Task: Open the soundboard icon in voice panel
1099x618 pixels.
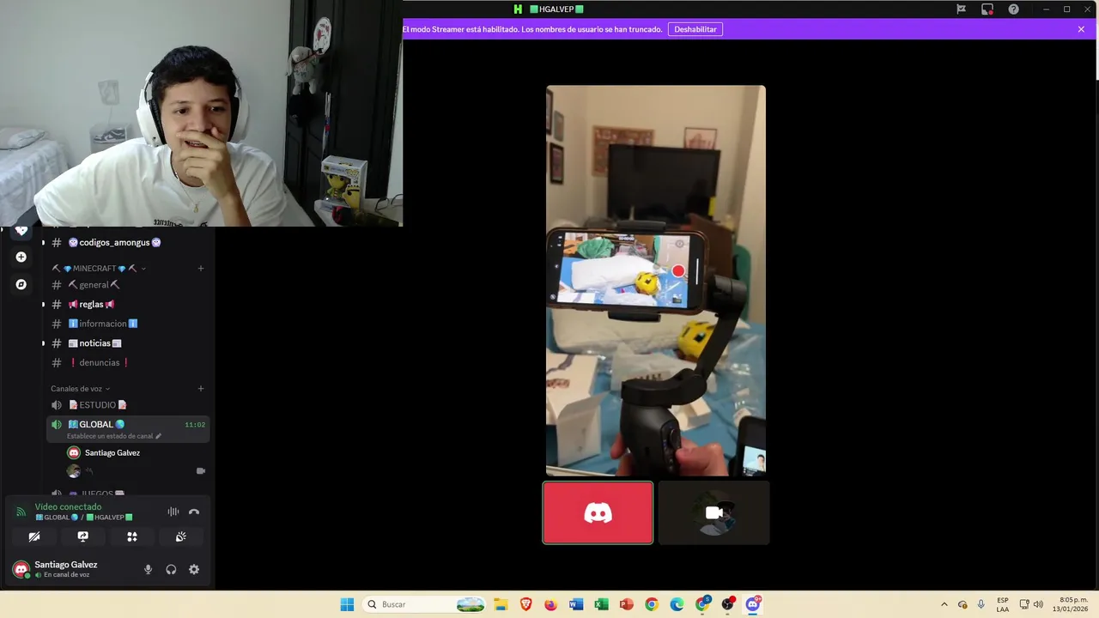Action: 181,536
